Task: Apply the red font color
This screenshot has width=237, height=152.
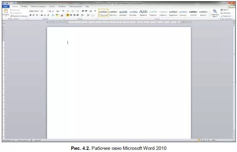Action: pyautogui.click(x=62, y=15)
